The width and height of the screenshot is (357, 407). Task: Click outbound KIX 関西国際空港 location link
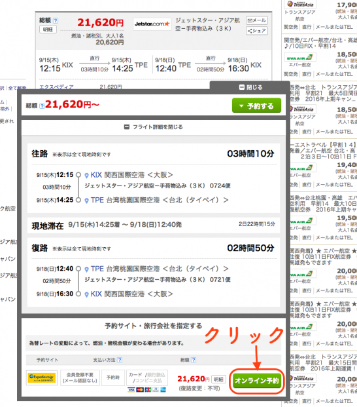[x=132, y=175]
